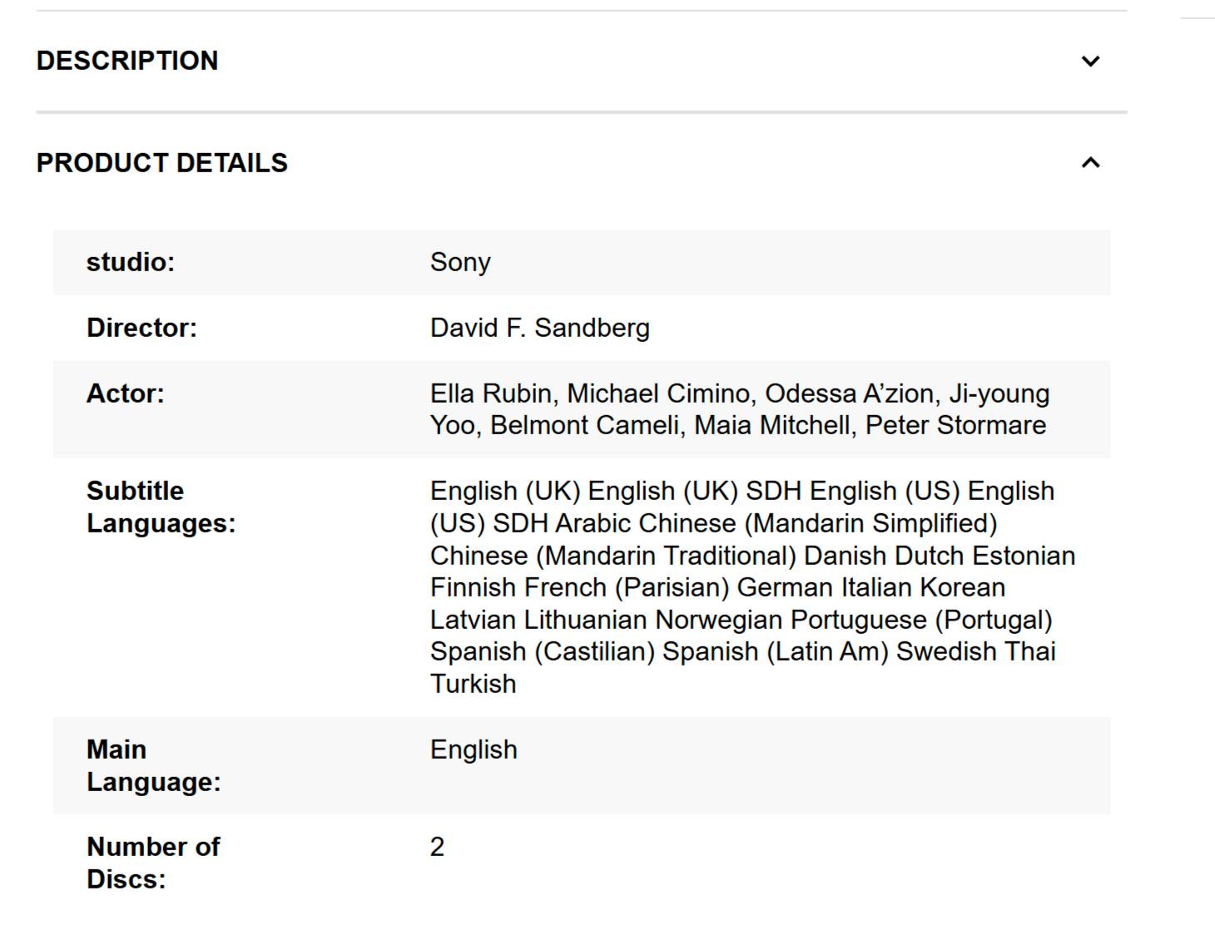The image size is (1215, 935).
Task: Click "Chinese (Mandarin Traditional)" subtitle entry
Action: click(613, 556)
